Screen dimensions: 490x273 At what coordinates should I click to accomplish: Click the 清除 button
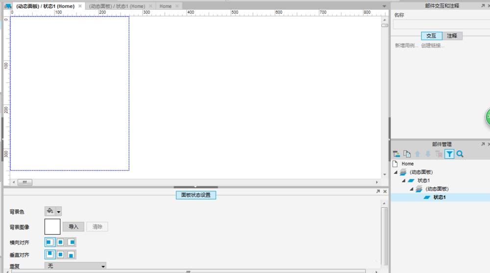(x=97, y=227)
